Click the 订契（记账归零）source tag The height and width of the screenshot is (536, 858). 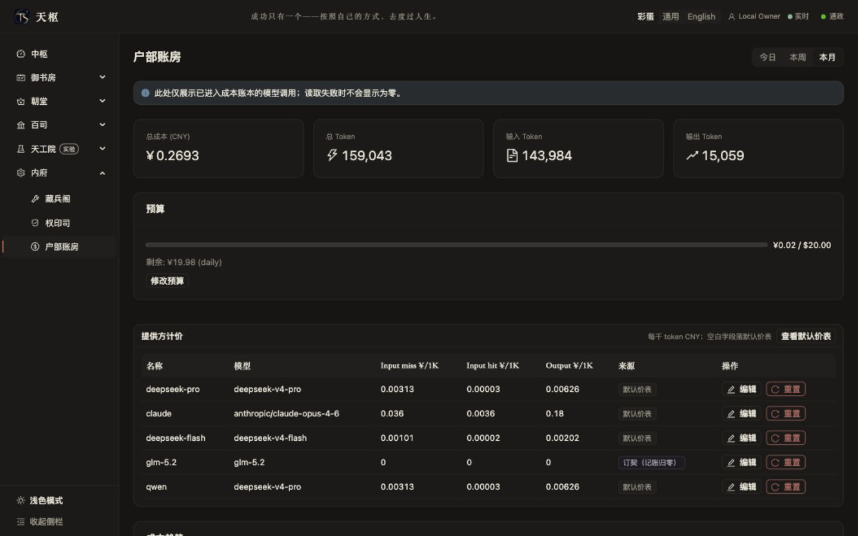click(651, 463)
